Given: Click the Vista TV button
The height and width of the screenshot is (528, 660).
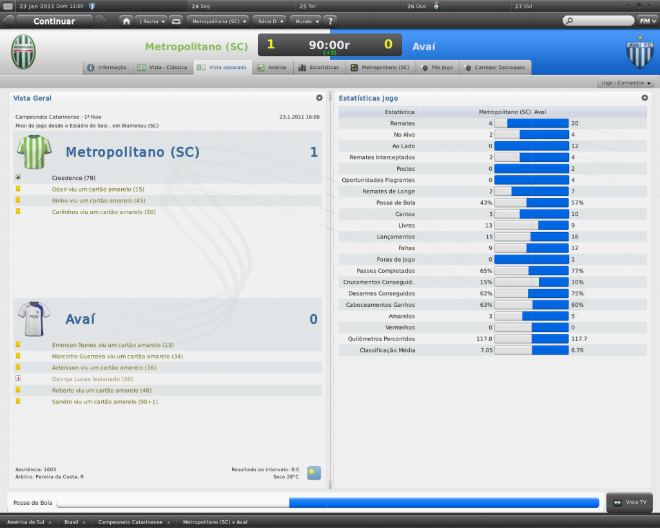Looking at the screenshot, I should (630, 502).
